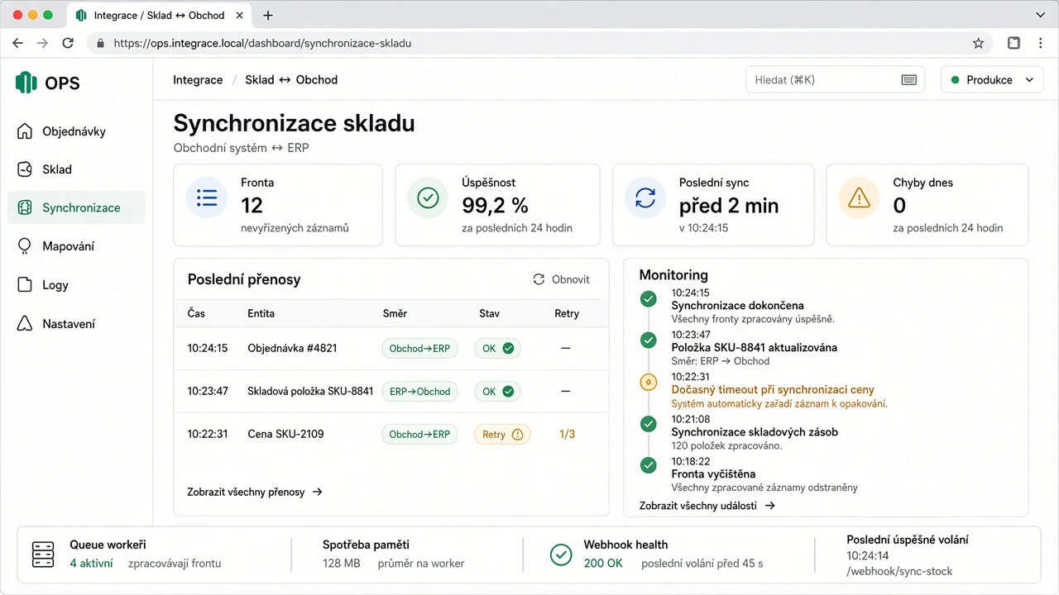
Task: Select the Integrace / Sklad ↔ Obchod tab
Action: click(159, 15)
